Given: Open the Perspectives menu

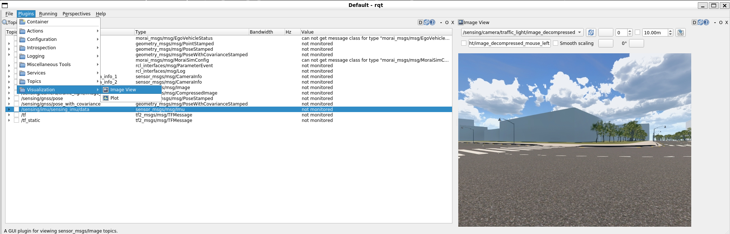Looking at the screenshot, I should tap(76, 14).
